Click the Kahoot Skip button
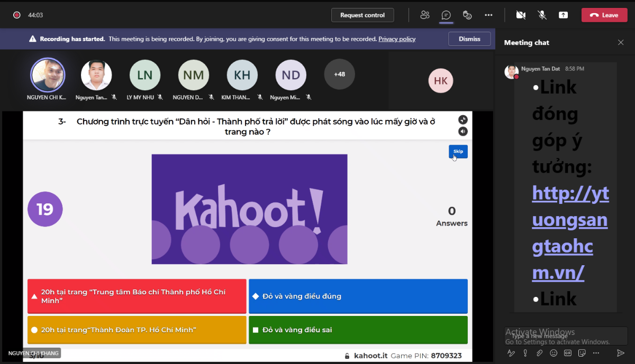Screen dimensions: 635x364 coord(458,152)
